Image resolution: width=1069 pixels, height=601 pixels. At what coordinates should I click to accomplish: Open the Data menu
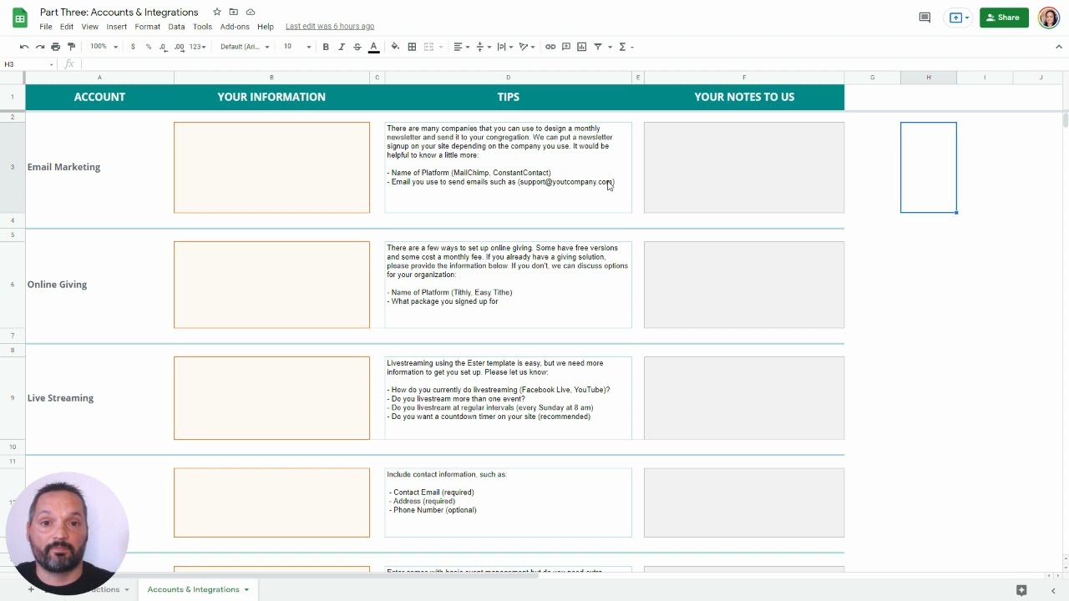(176, 27)
